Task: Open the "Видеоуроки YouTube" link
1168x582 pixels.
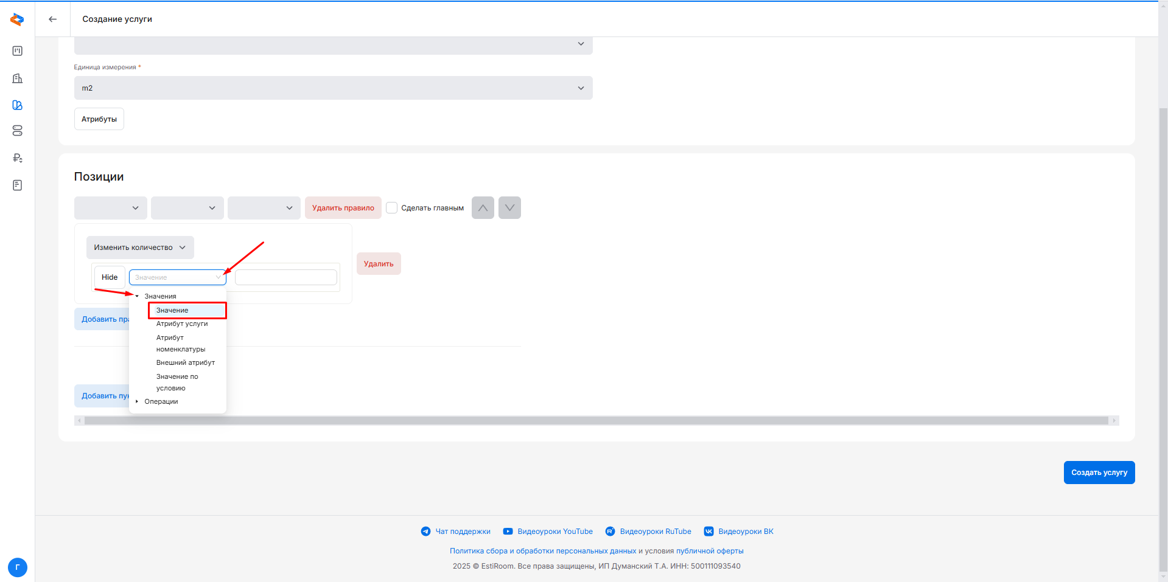Action: 554,532
